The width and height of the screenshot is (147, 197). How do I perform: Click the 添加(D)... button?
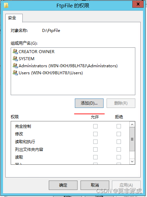click(x=89, y=103)
